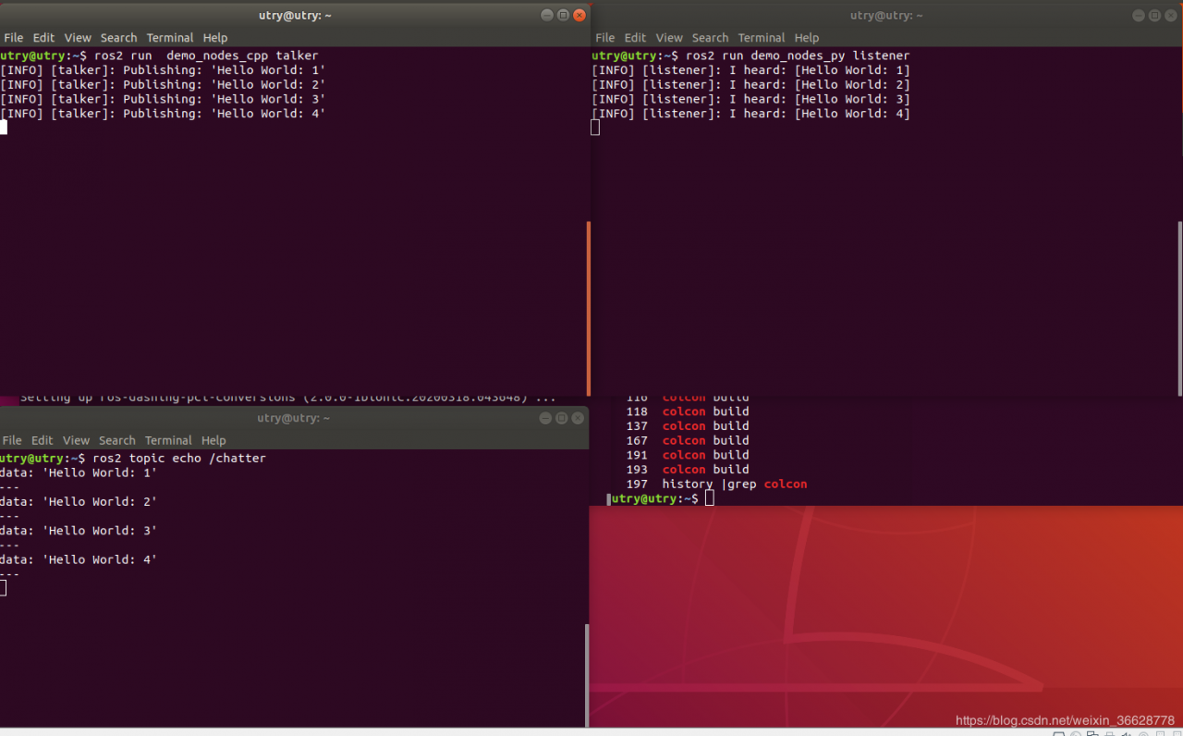The image size is (1183, 736).
Task: Click listener line "I heard: [Hello World: 4]"
Action: click(751, 114)
